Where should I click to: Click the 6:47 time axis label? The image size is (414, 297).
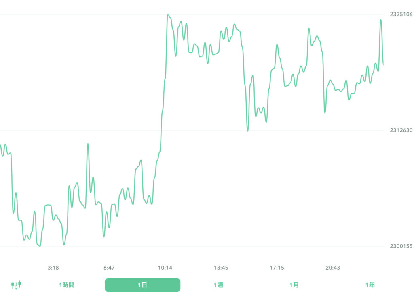[x=109, y=268]
